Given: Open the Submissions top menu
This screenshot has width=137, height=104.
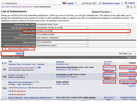Looking at the screenshot, I should click(x=11, y=3).
